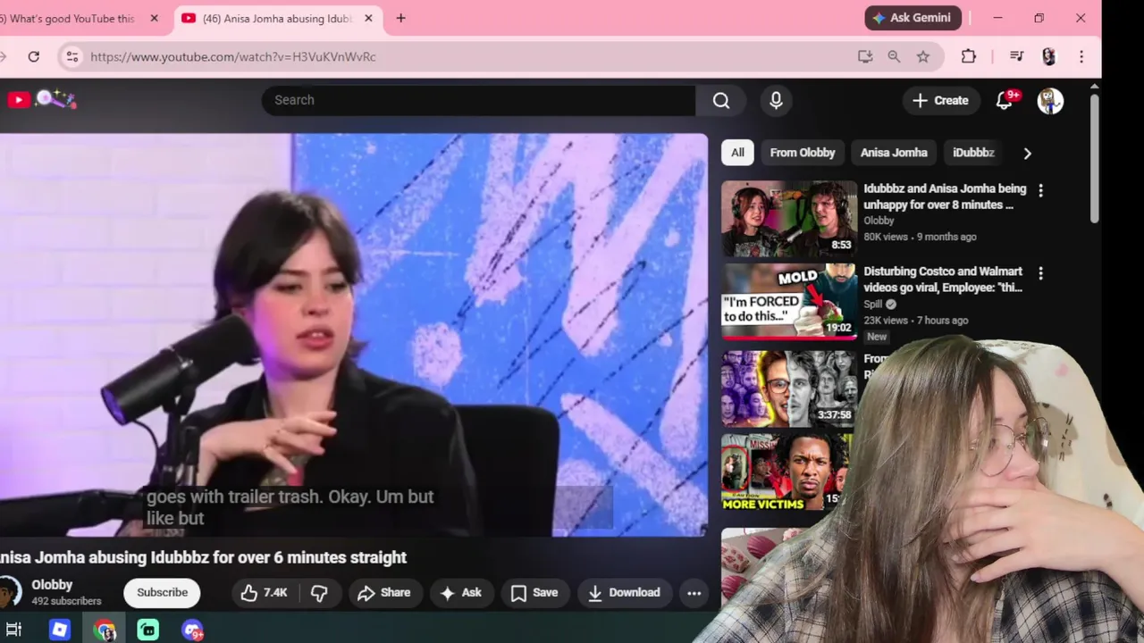Select the 'From Olobby' filter chip
This screenshot has width=1144, height=643.
click(x=803, y=153)
